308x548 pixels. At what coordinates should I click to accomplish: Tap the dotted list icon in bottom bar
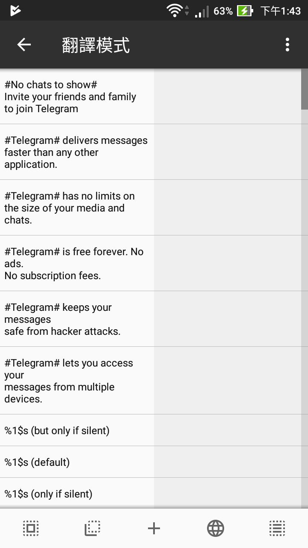coord(277,528)
